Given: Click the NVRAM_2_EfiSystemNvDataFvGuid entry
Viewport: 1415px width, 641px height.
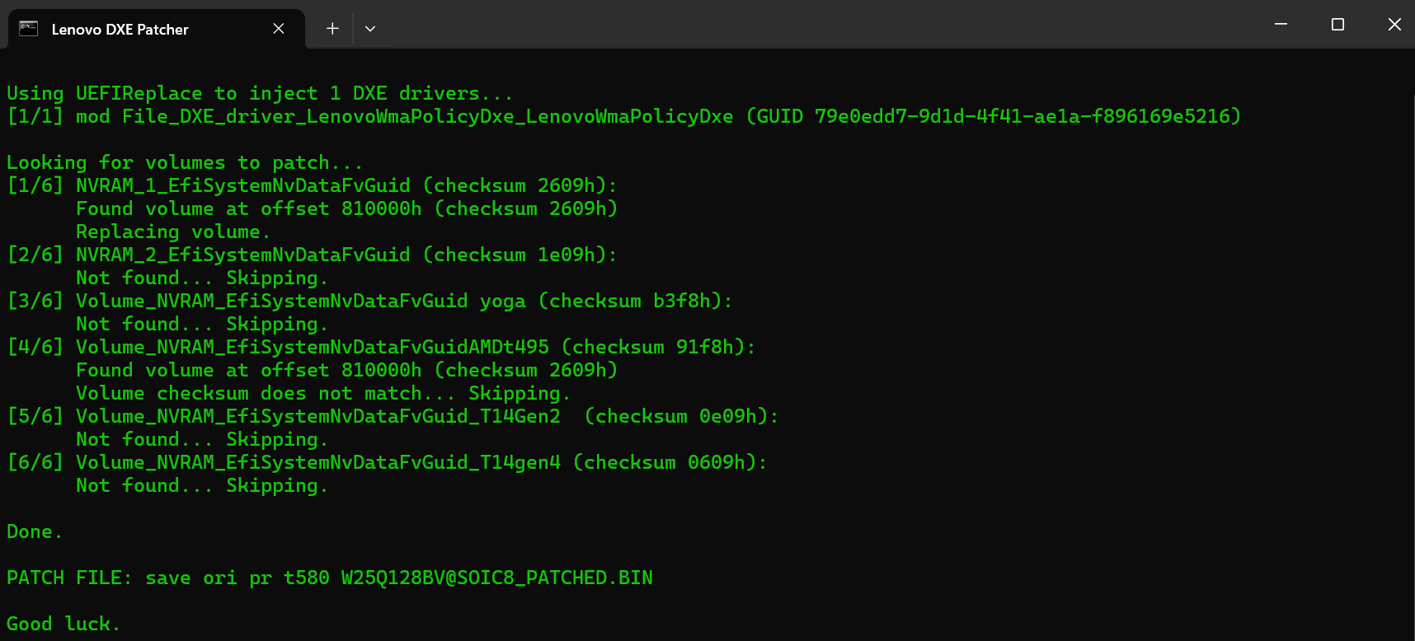Looking at the screenshot, I should pos(242,255).
